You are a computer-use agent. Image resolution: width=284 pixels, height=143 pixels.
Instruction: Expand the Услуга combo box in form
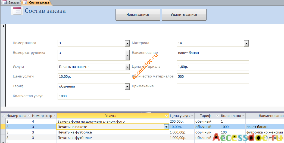point(127,67)
